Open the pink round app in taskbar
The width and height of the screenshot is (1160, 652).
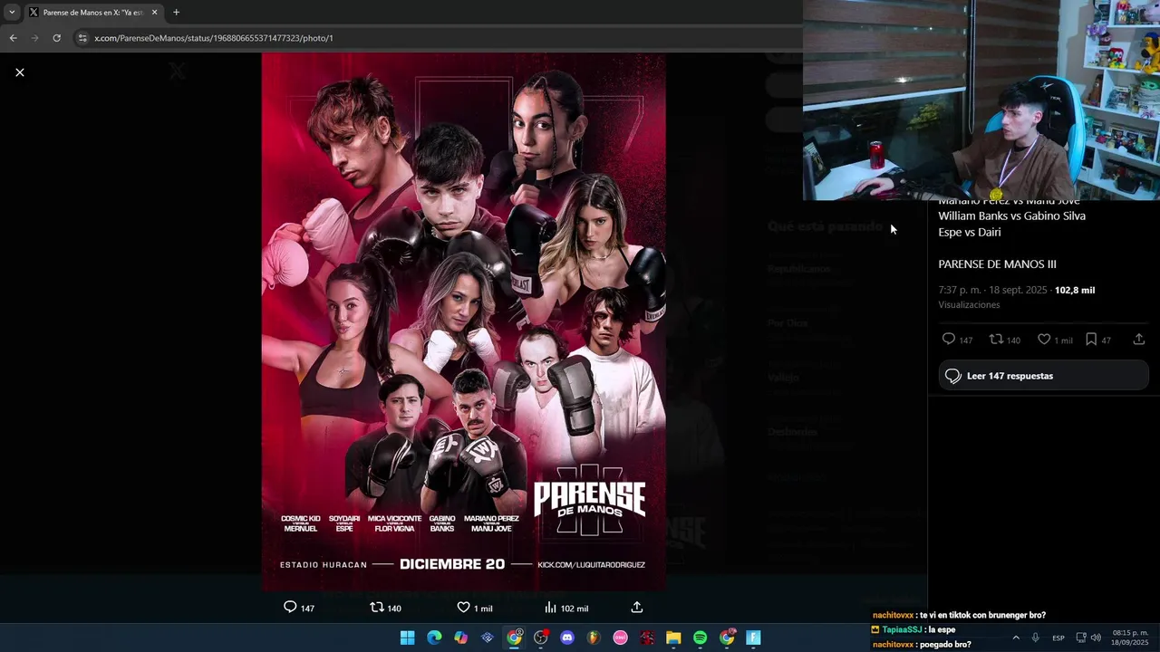click(620, 638)
